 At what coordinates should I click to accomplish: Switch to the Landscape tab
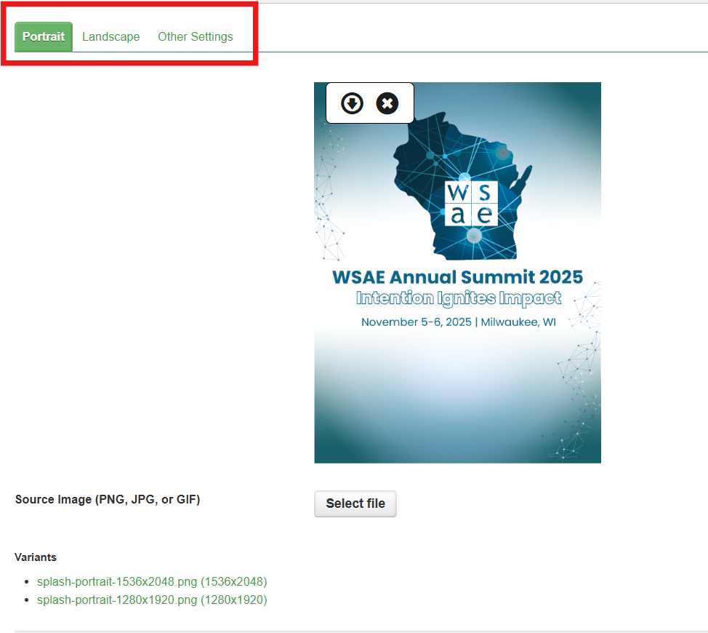pyautogui.click(x=110, y=37)
